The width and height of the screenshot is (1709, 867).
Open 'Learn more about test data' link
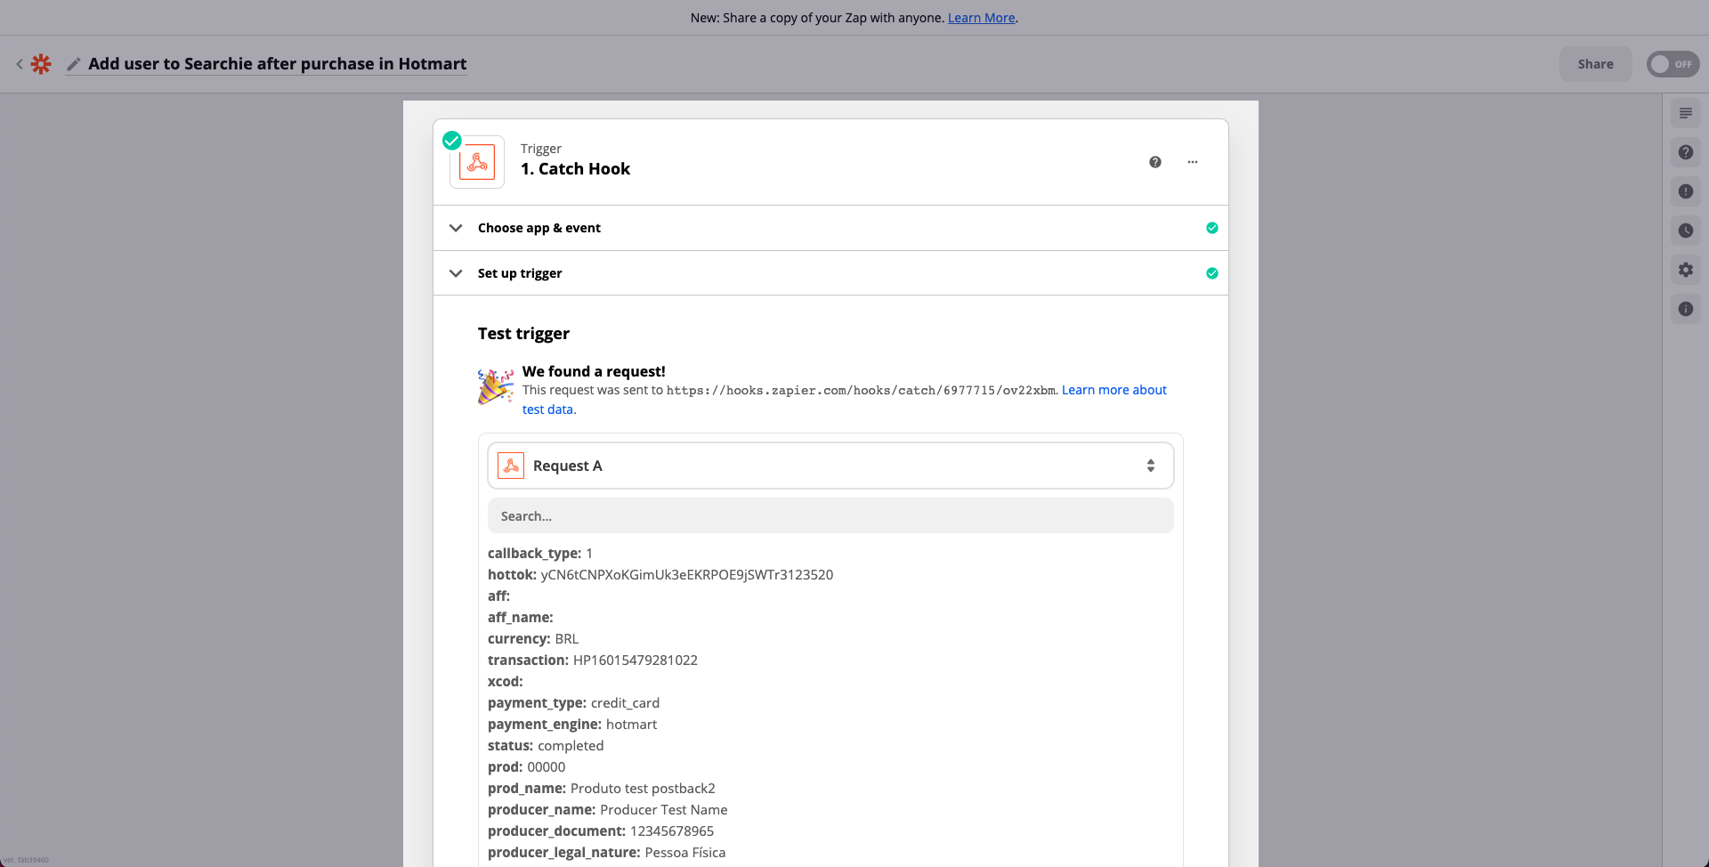pos(1114,390)
